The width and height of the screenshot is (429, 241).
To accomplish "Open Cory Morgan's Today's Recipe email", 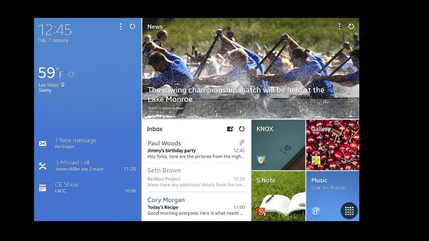I will [196, 206].
